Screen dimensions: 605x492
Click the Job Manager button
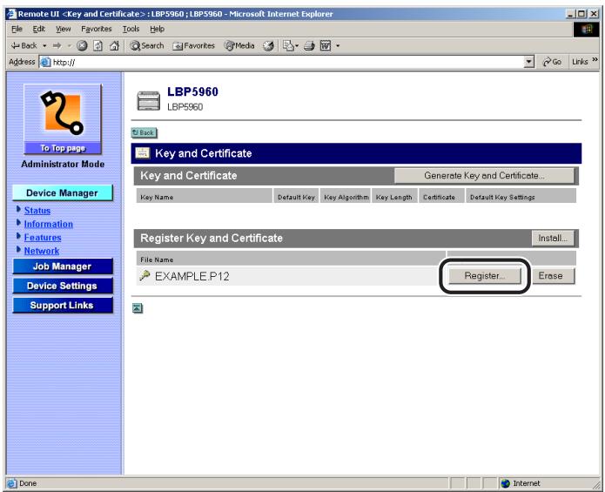click(x=63, y=266)
